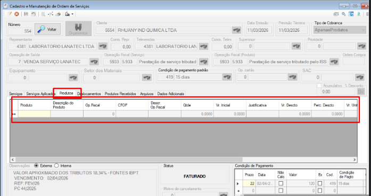Switch to the Arquivos tab
371x196 pixels.
point(147,93)
